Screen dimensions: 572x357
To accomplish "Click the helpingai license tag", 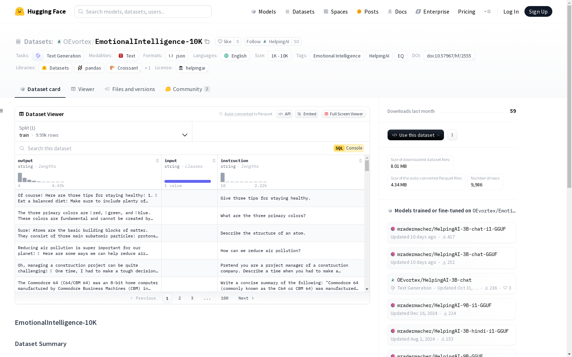I will pos(192,68).
